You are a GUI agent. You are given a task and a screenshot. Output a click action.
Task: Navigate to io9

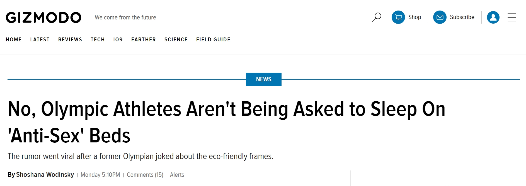point(118,39)
